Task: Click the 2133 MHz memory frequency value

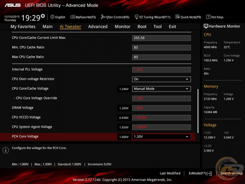Action: coord(210,99)
